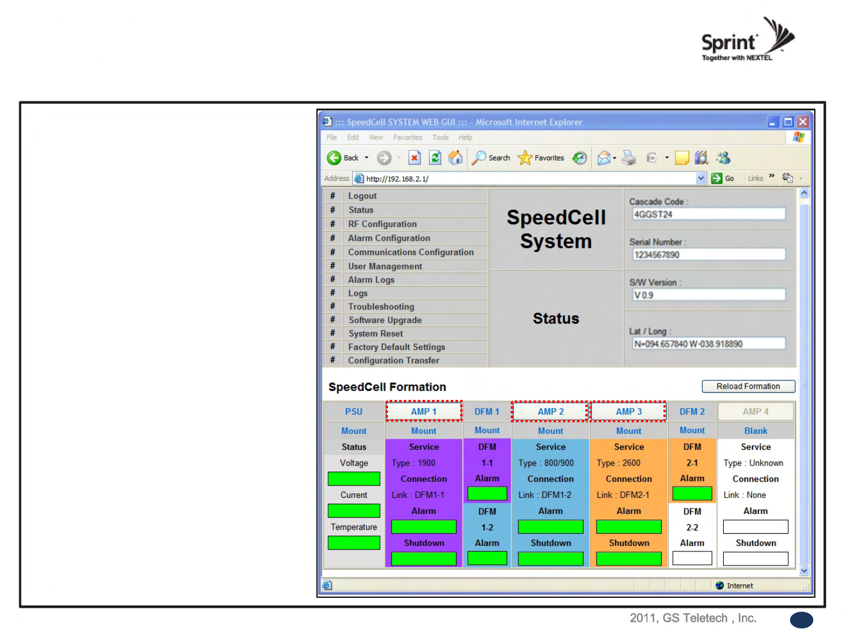The width and height of the screenshot is (843, 633).
Task: Open the RF Configuration page link
Action: 382,224
